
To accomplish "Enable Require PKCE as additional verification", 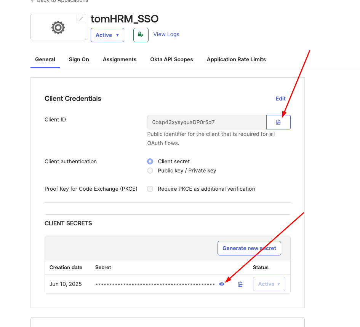I will click(150, 189).
